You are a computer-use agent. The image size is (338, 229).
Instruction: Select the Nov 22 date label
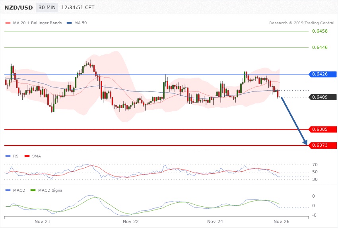click(130, 221)
